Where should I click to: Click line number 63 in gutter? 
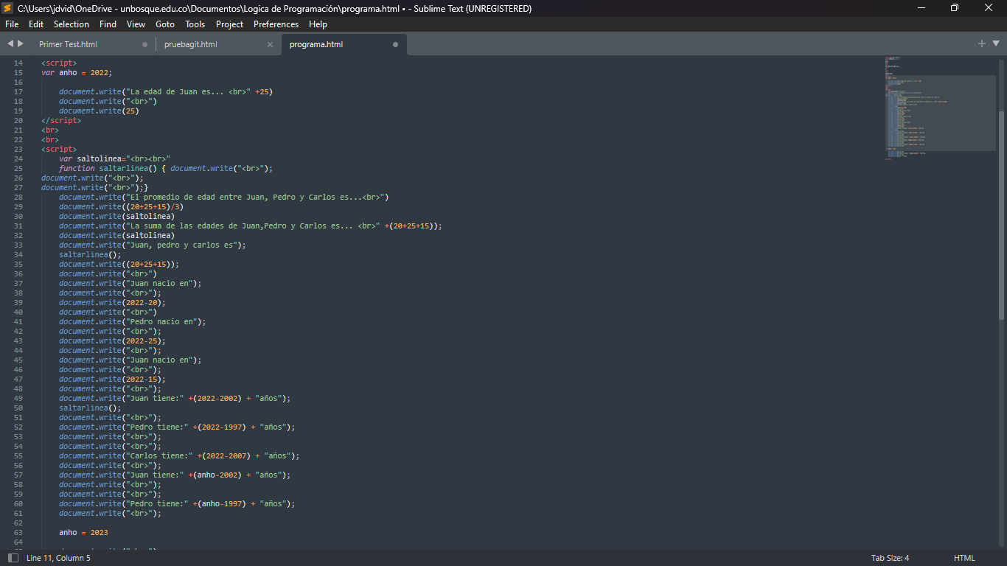[x=18, y=533]
